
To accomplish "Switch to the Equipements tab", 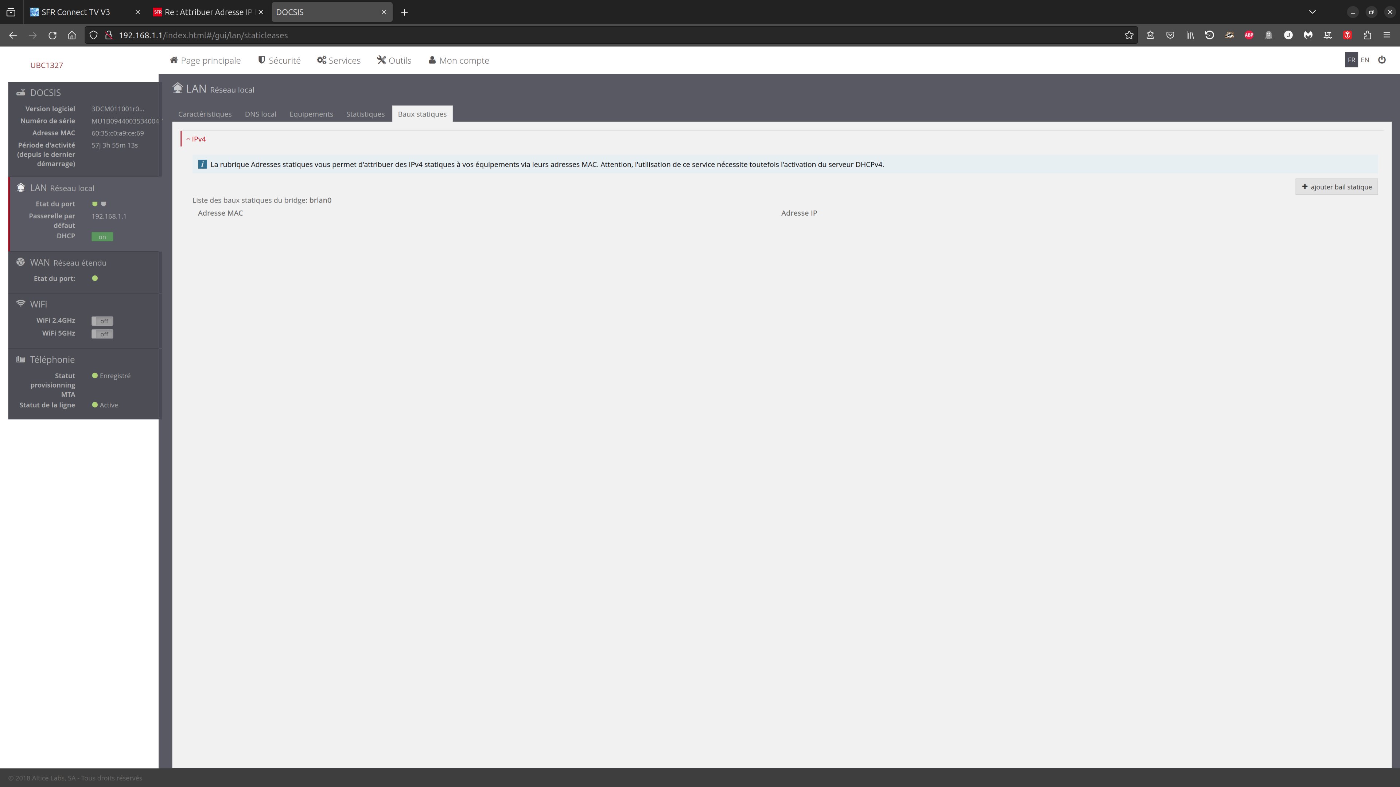I will click(311, 114).
